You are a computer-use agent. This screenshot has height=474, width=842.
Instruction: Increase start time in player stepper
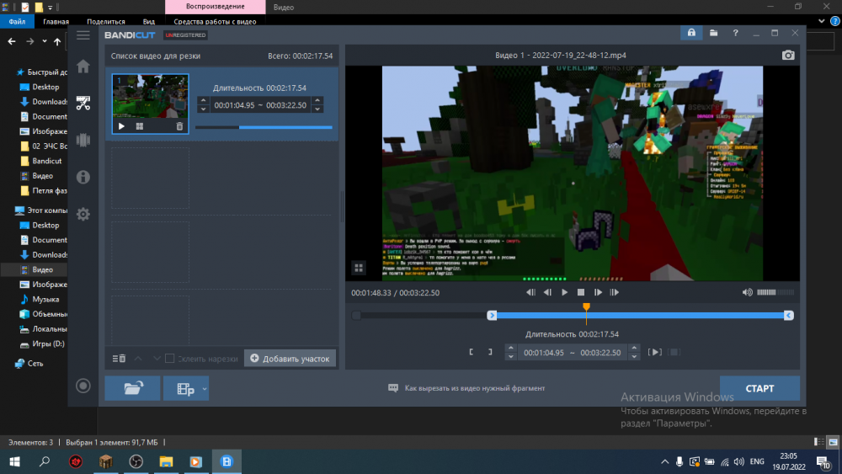[x=511, y=349]
